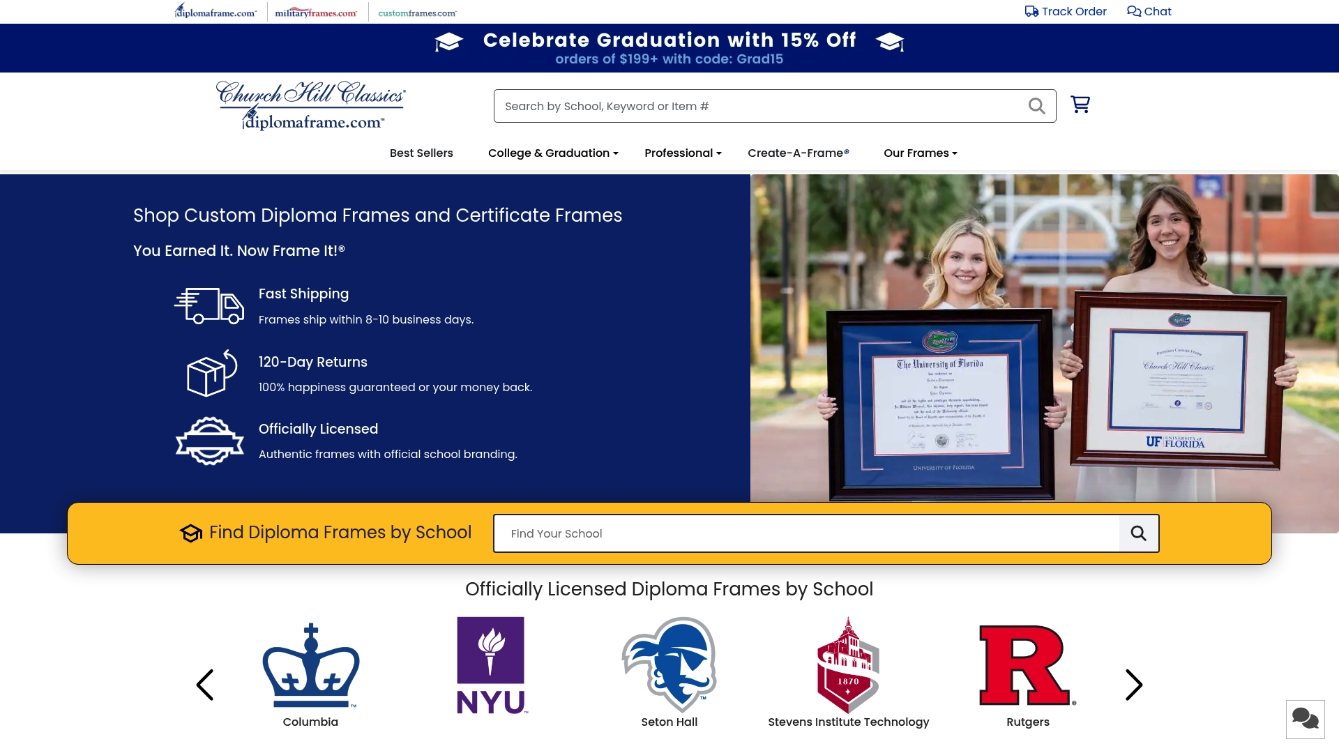Open the Rutgers school name link

pyautogui.click(x=1028, y=722)
